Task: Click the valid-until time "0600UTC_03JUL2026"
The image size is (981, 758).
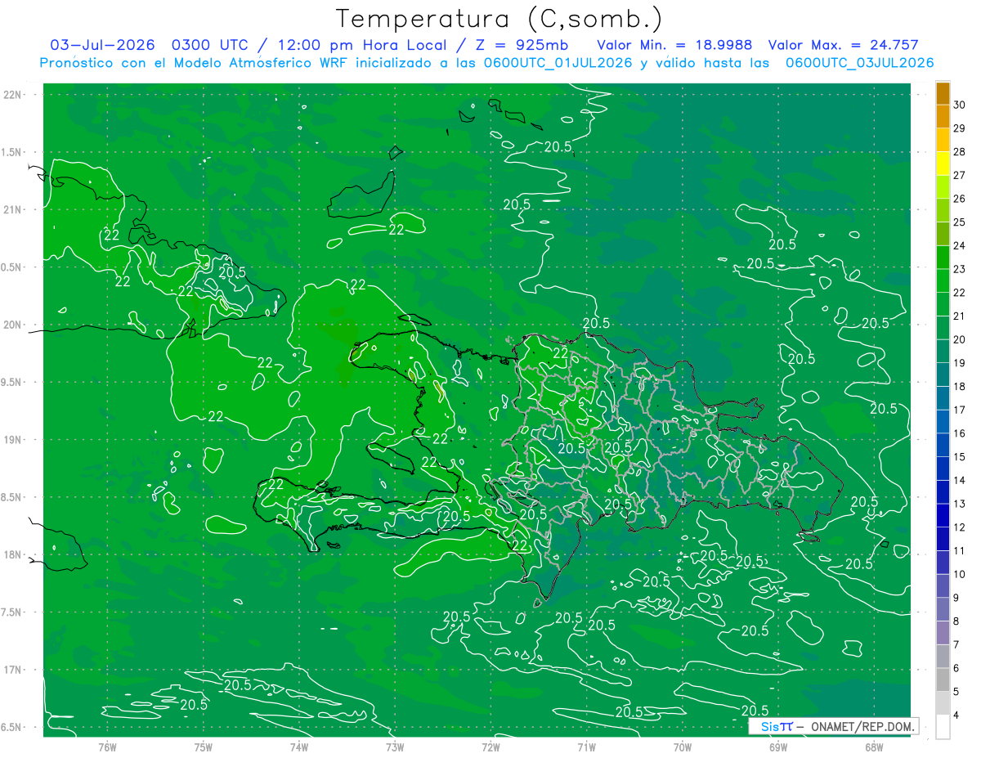Action: (x=859, y=63)
